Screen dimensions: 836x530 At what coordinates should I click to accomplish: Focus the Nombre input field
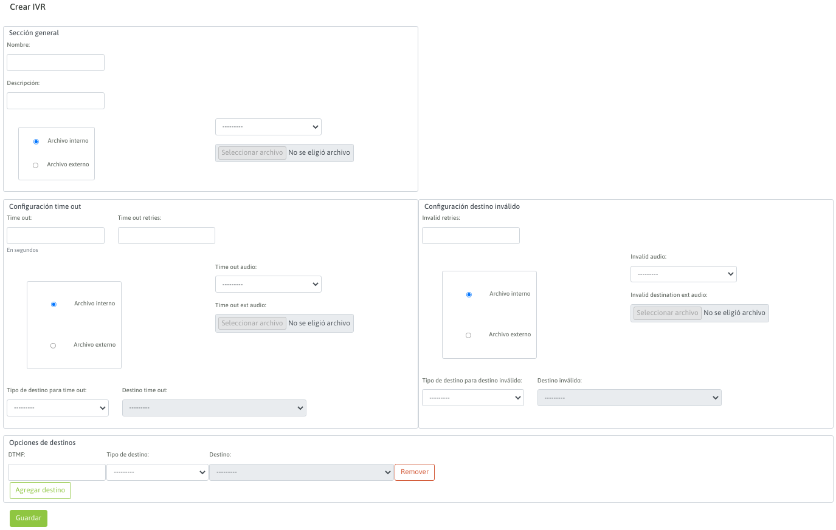point(55,63)
